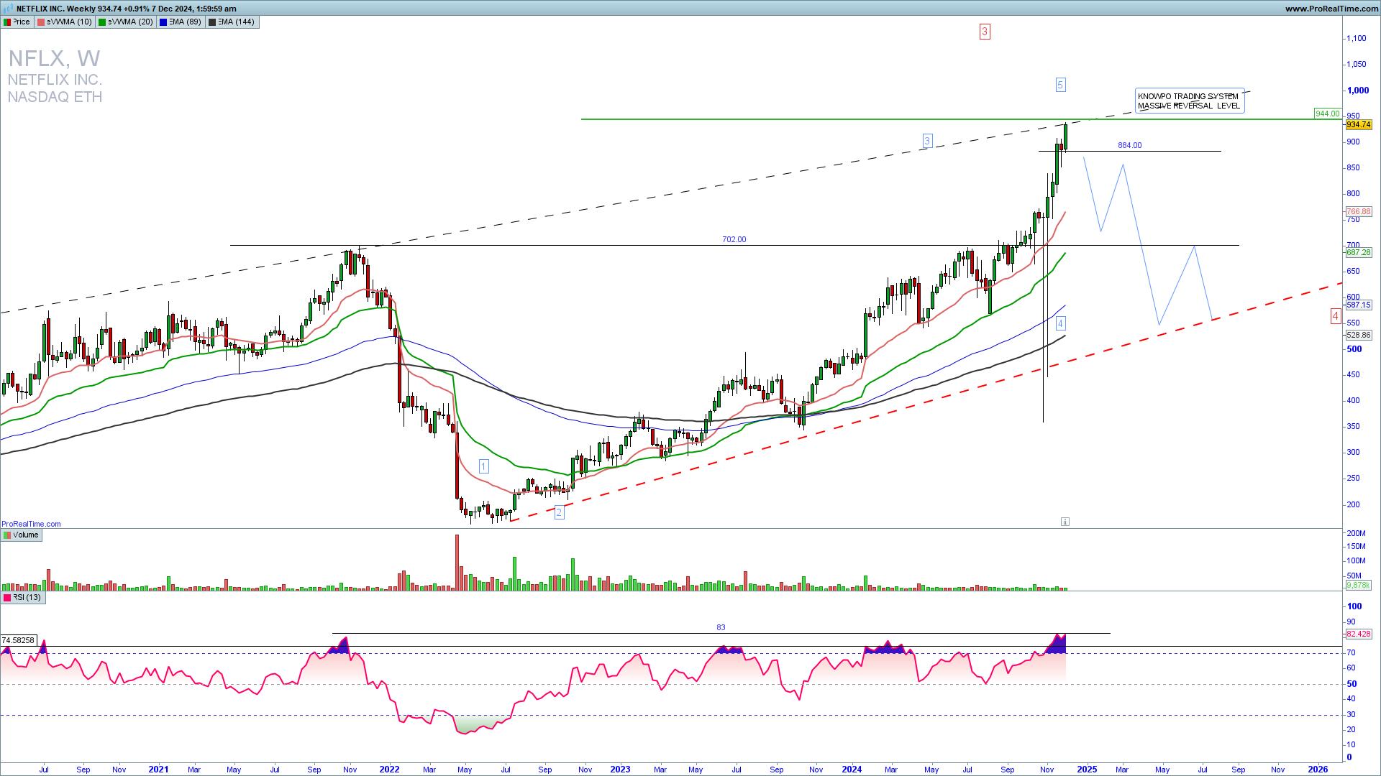Image resolution: width=1381 pixels, height=776 pixels.
Task: Click the 2021 year on time axis
Action: (x=158, y=770)
